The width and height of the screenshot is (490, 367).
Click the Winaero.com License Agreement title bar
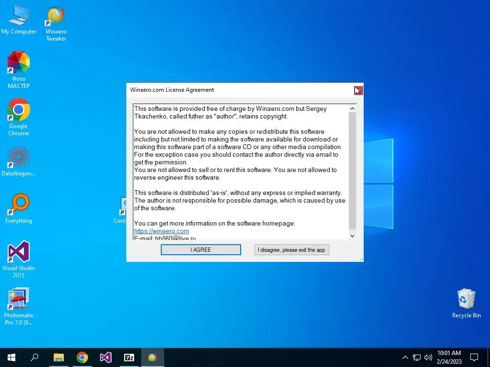240,90
